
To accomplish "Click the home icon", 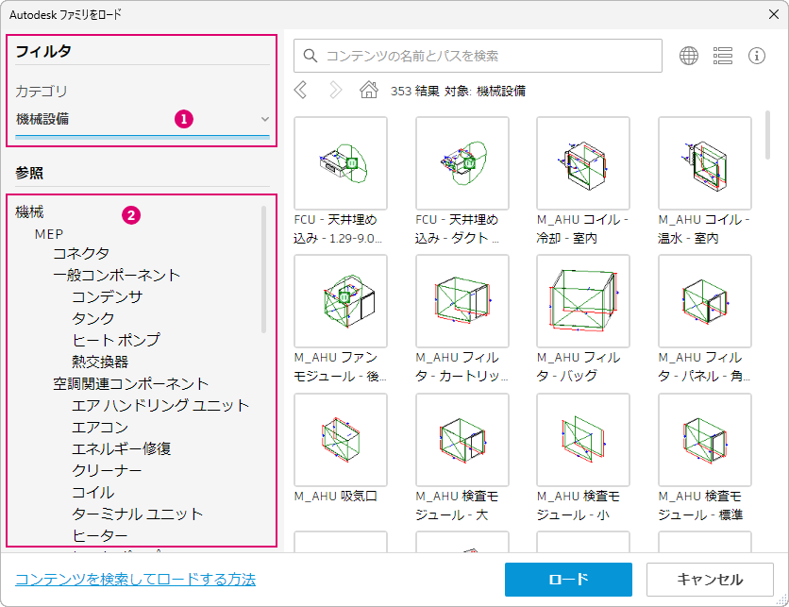I will point(369,91).
